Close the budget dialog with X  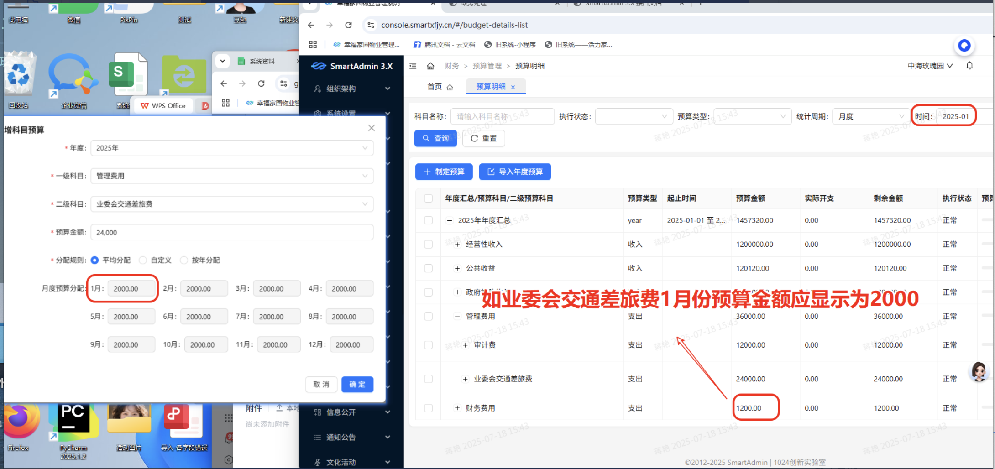click(x=372, y=128)
